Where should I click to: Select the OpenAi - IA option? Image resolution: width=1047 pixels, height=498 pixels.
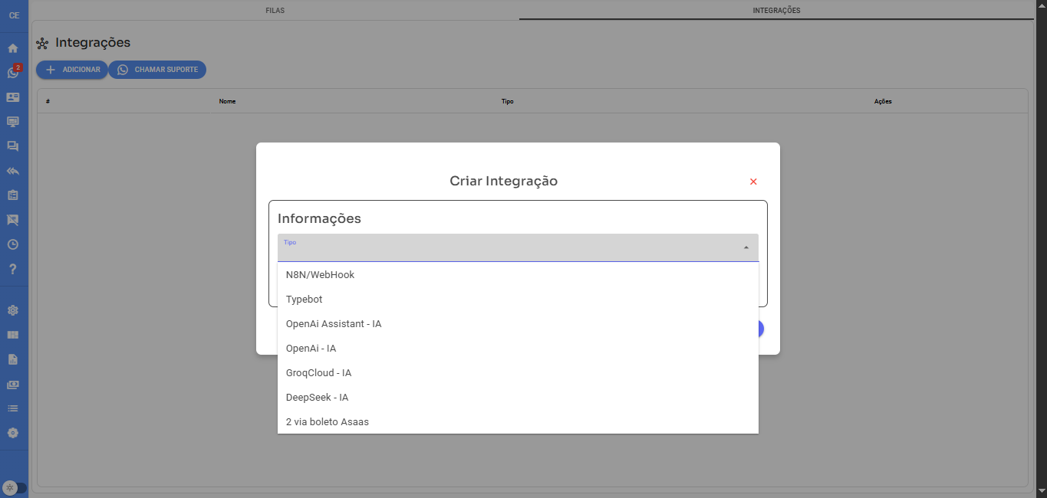[311, 349]
